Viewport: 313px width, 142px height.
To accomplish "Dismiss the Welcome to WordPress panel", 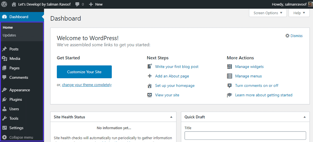I will pos(294,36).
